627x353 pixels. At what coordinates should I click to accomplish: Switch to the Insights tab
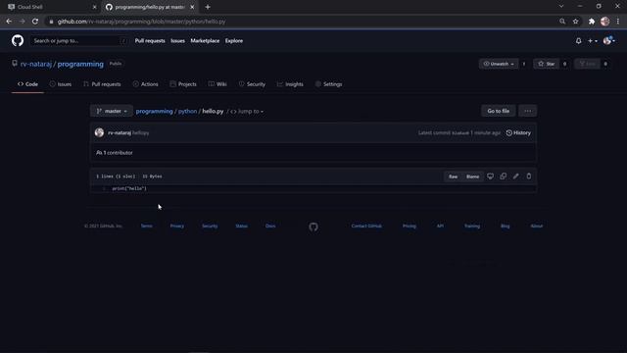[290, 84]
